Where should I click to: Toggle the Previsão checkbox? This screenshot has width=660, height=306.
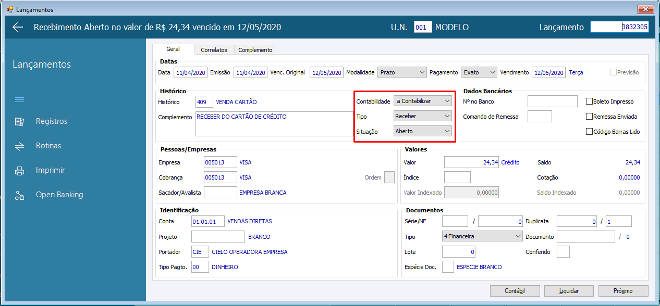point(613,72)
